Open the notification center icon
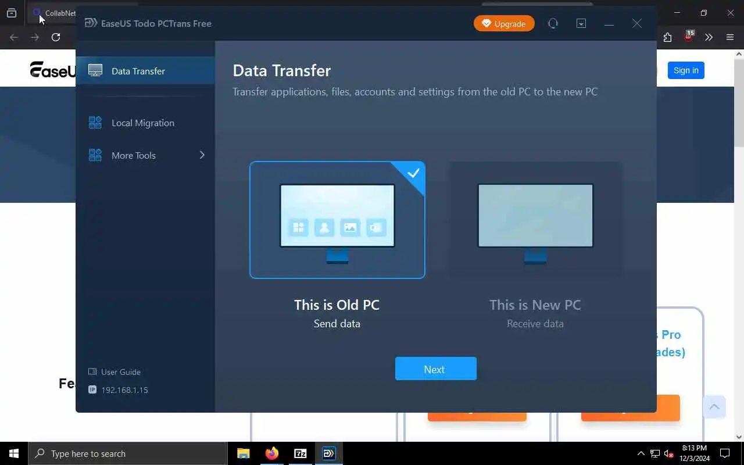The height and width of the screenshot is (465, 744). (725, 453)
